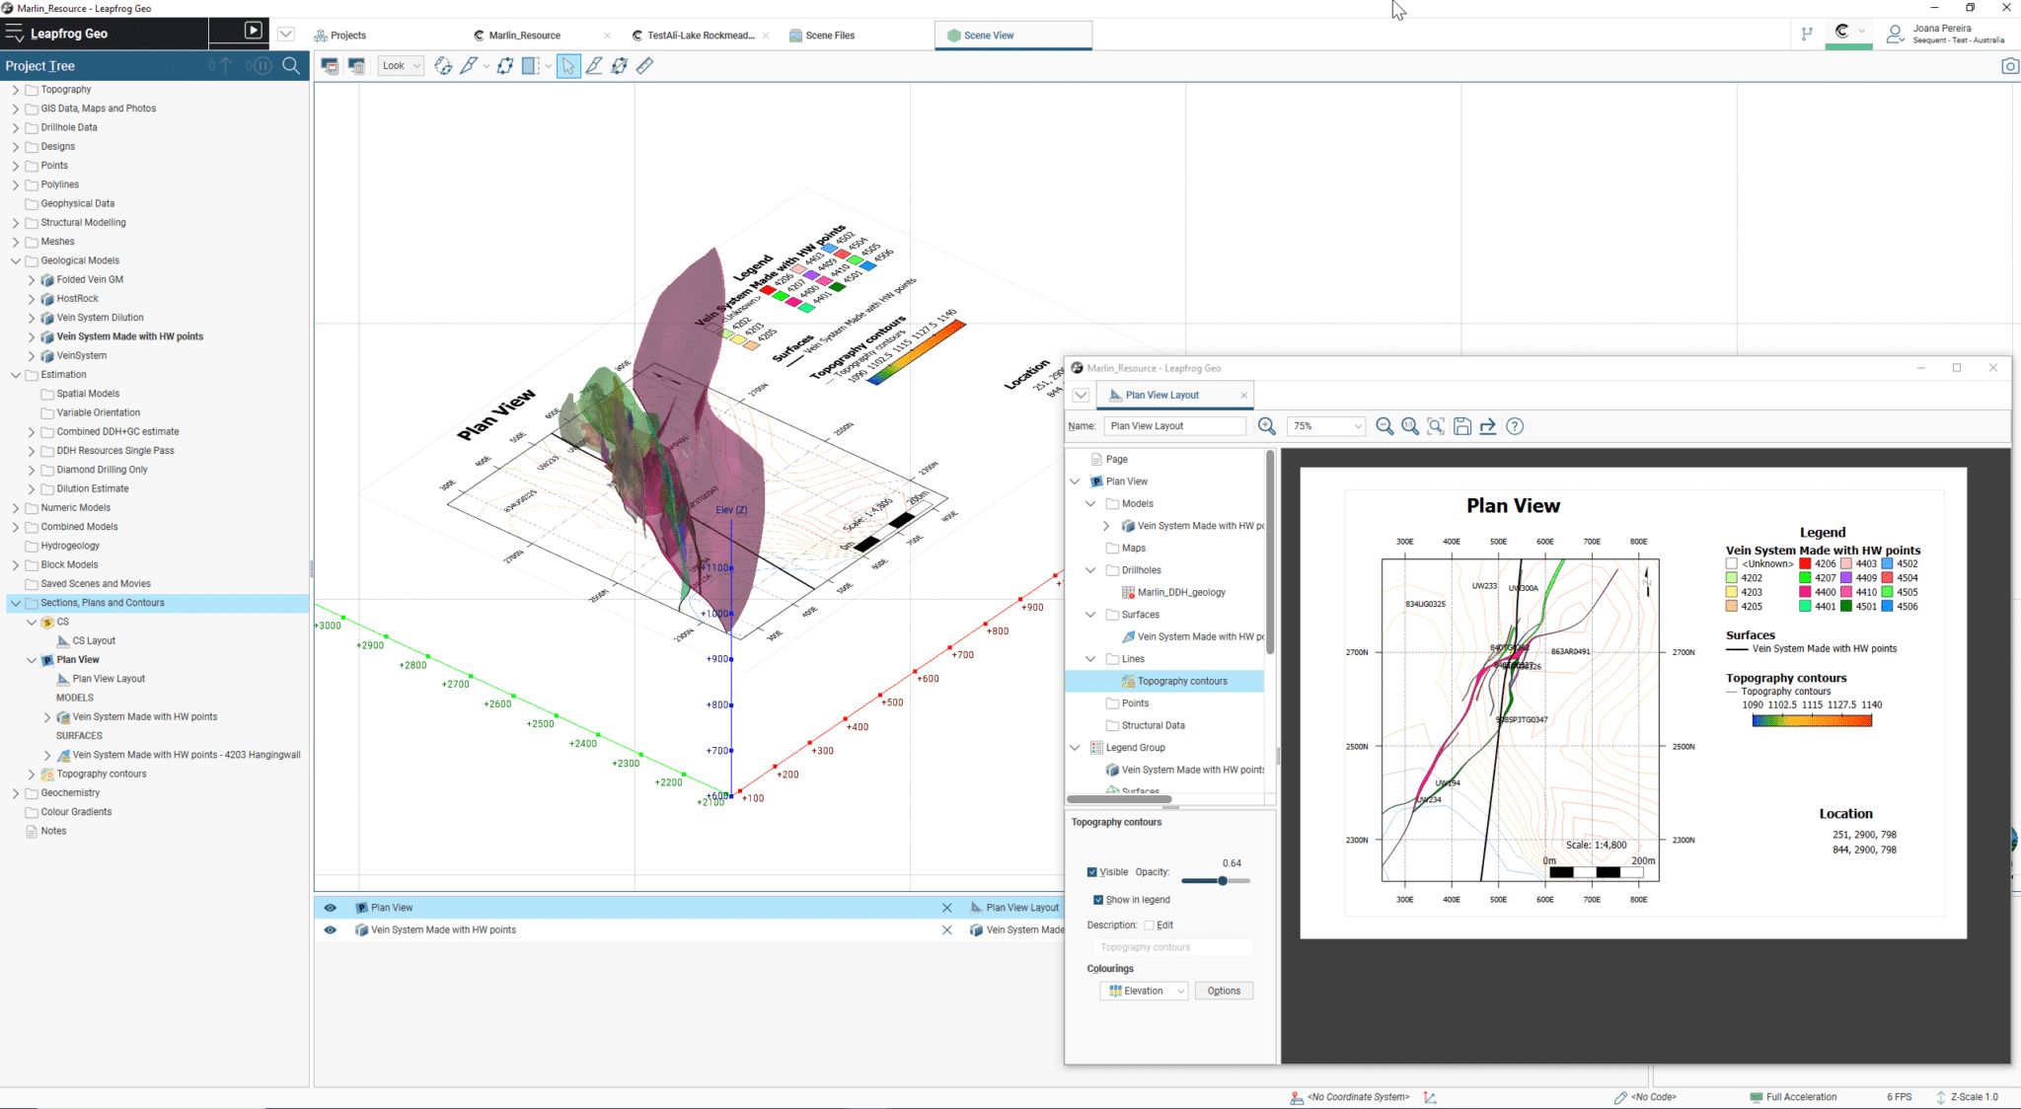Click the ruler measure tool icon

click(644, 66)
